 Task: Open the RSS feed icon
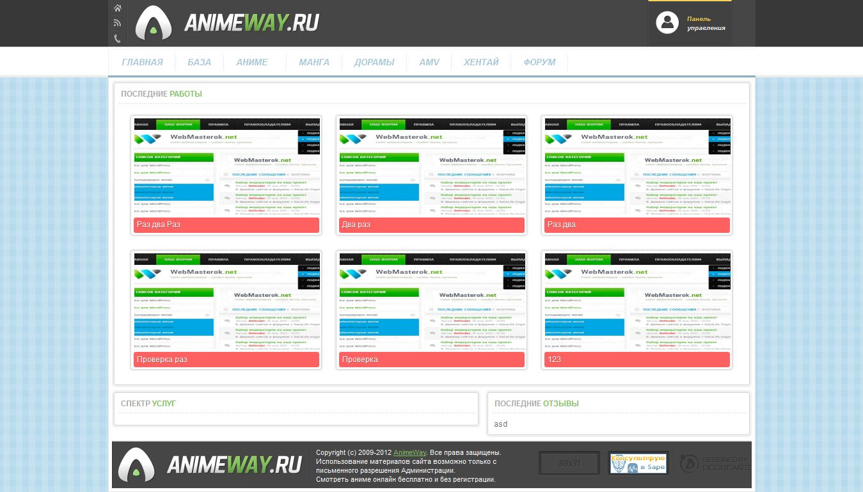pos(118,23)
